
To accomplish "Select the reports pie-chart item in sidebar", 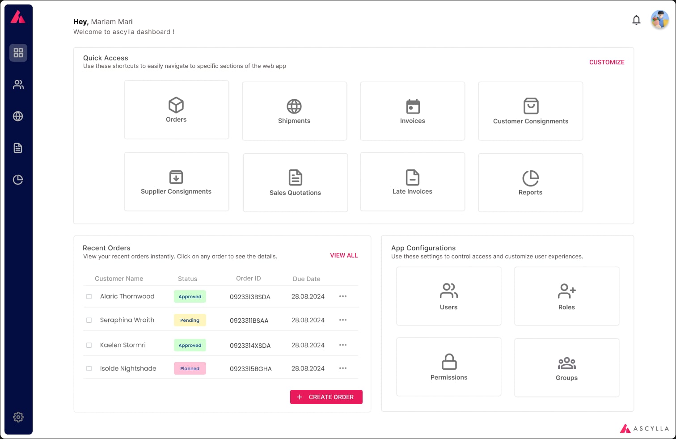I will (18, 179).
